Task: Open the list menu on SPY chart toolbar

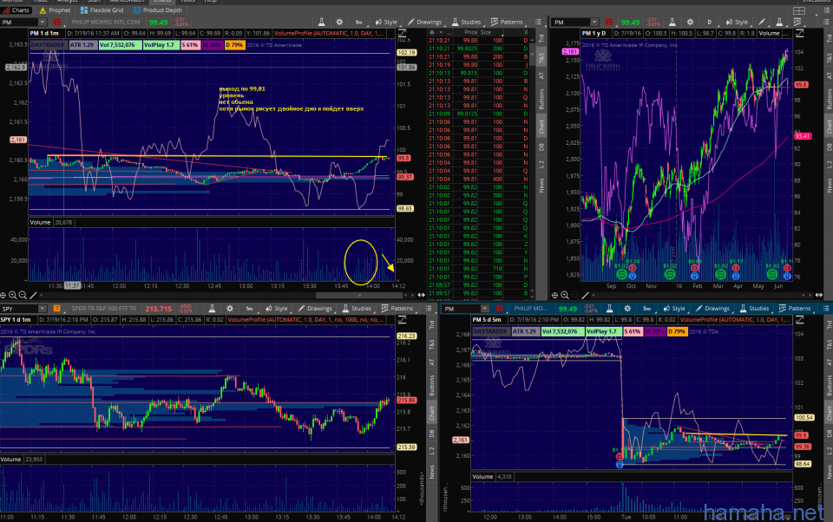Action: pos(429,308)
